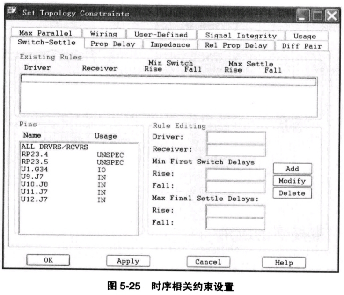The image size is (344, 295).
Task: Click the Driver input field
Action: coord(236,138)
